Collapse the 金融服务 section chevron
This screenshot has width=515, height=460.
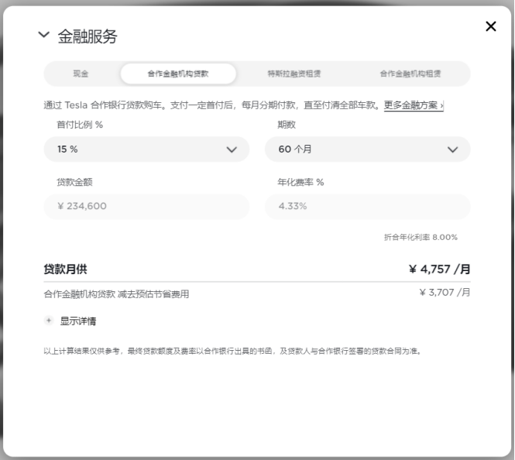click(x=43, y=35)
